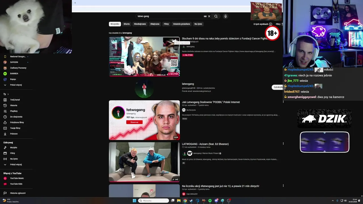
Task: Open the Filtry filter menu
Action: click(x=279, y=24)
